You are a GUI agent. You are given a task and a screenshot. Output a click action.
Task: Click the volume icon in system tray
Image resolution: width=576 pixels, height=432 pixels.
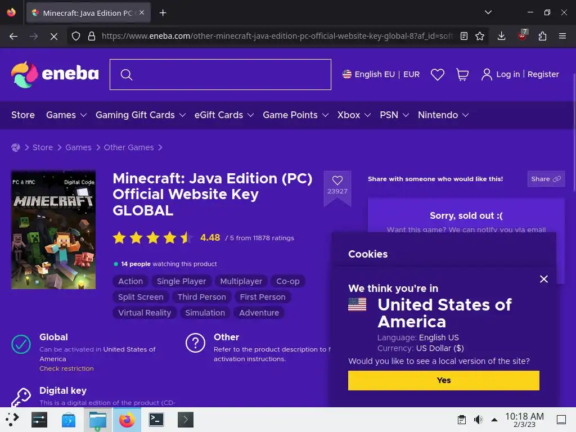click(x=478, y=420)
